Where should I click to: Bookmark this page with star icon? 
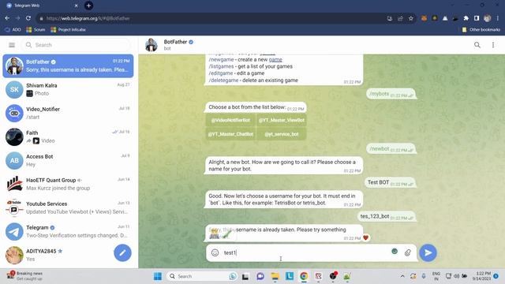coord(410,18)
